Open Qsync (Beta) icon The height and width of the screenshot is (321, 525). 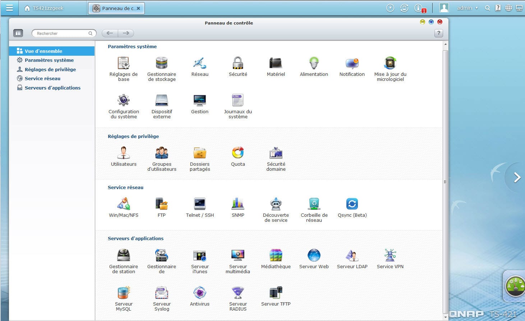[x=352, y=204]
